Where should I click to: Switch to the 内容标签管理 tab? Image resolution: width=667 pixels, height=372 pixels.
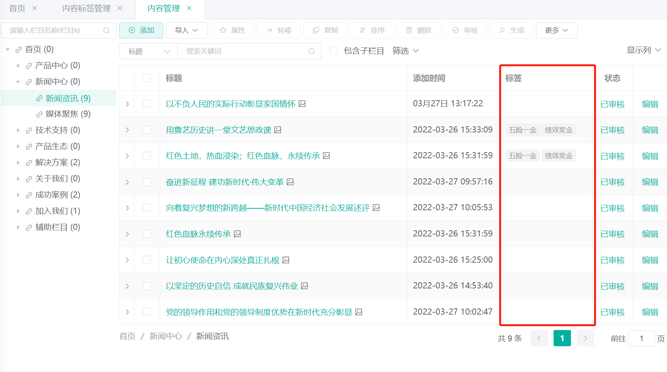[x=86, y=8]
